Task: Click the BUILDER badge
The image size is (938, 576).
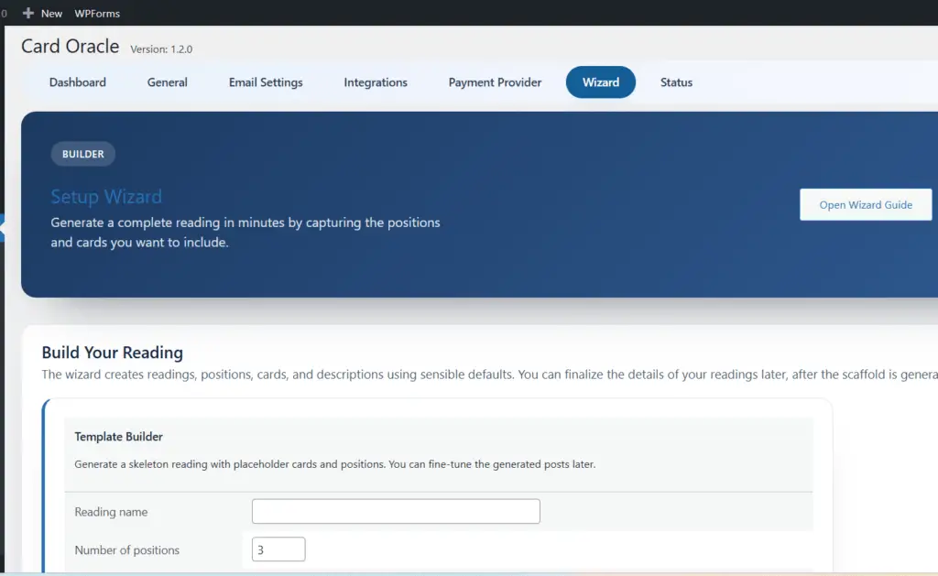Action: pos(83,154)
